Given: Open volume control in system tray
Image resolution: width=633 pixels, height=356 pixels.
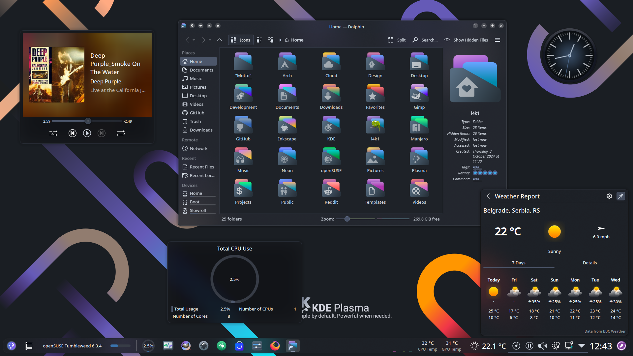Looking at the screenshot, I should coord(542,345).
